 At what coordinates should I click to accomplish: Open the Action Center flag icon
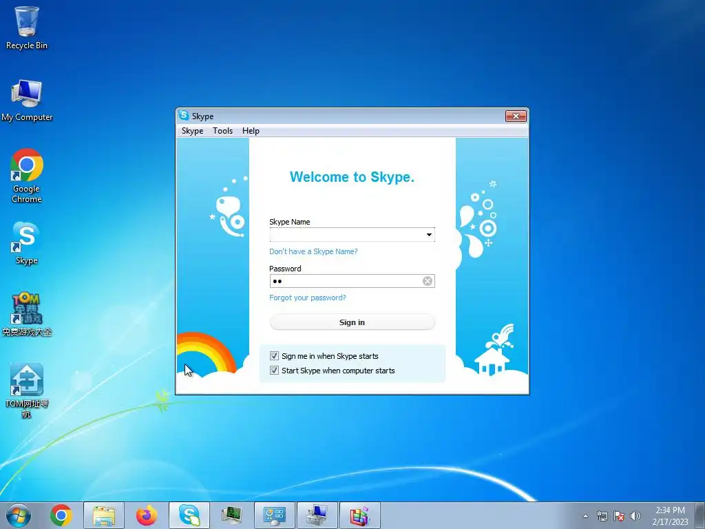[x=619, y=516]
